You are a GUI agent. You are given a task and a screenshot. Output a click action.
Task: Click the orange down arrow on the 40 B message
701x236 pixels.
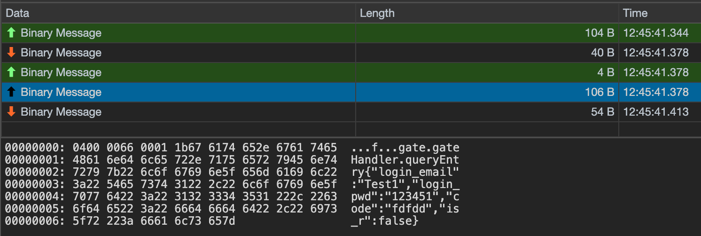12,53
